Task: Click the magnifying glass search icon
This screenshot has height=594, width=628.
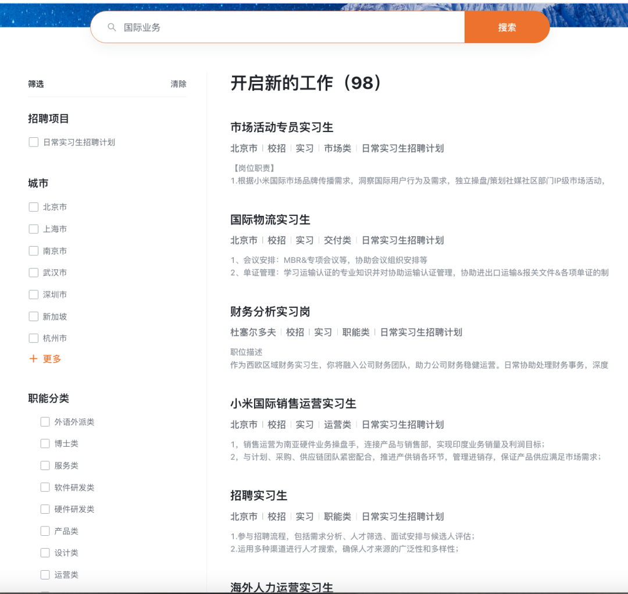Action: (111, 27)
